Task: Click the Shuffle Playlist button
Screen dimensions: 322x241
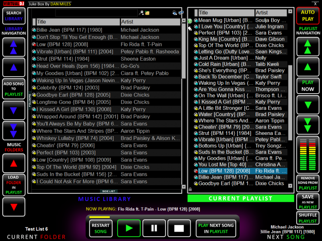Action: 308,218
